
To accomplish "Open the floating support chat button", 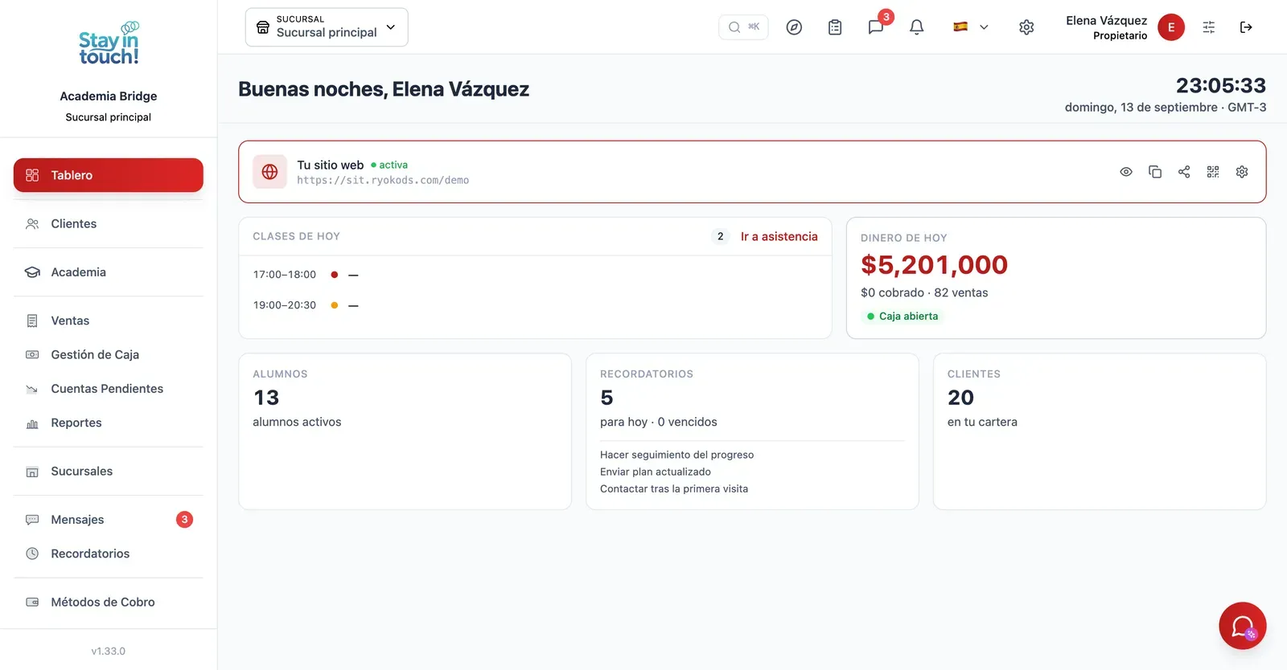I will coord(1243,626).
